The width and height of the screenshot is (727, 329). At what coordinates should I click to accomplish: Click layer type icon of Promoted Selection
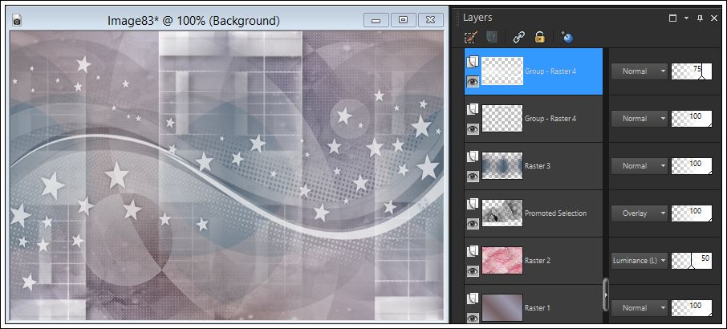tap(473, 204)
